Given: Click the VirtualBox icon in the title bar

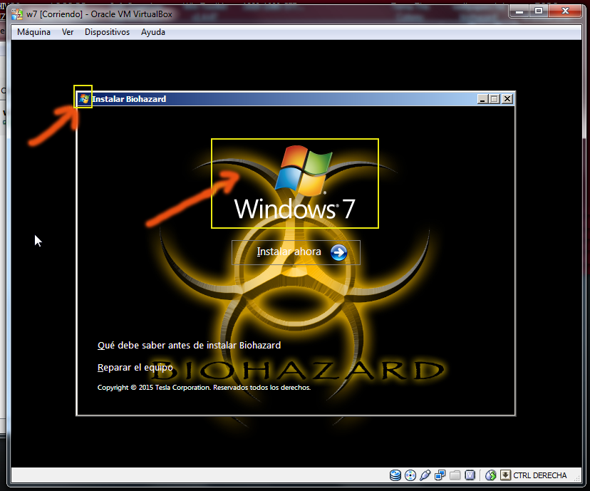Looking at the screenshot, I should click(17, 14).
